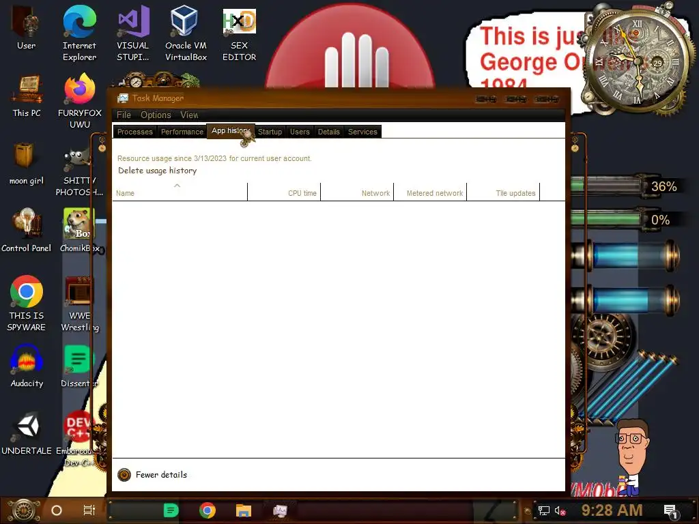Sort by the Metered network column
The height and width of the screenshot is (524, 699).
[430, 192]
